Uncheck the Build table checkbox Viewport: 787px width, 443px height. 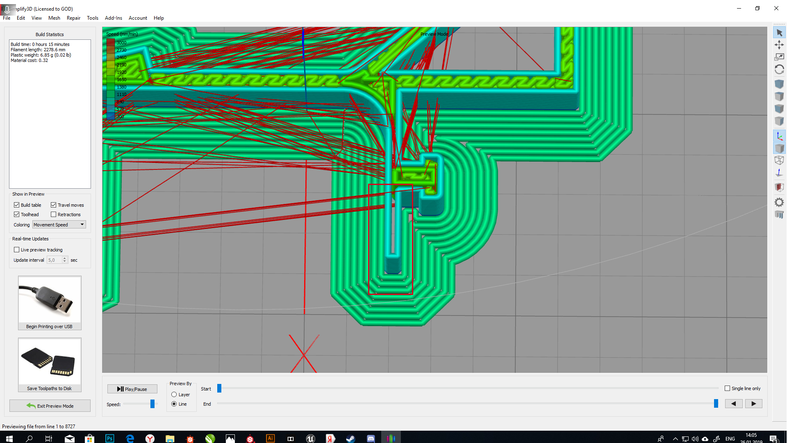point(17,205)
